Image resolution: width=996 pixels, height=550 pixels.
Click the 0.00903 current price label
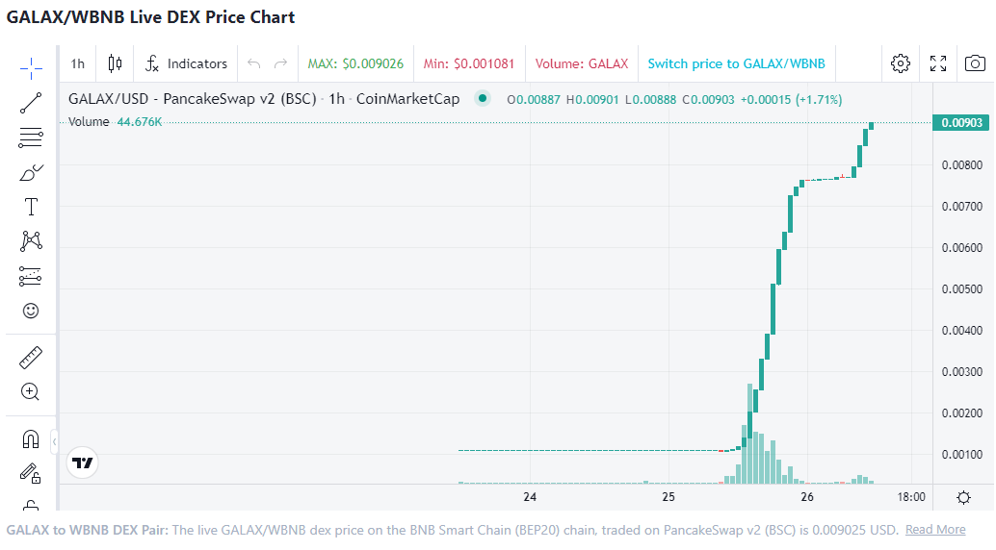(960, 122)
